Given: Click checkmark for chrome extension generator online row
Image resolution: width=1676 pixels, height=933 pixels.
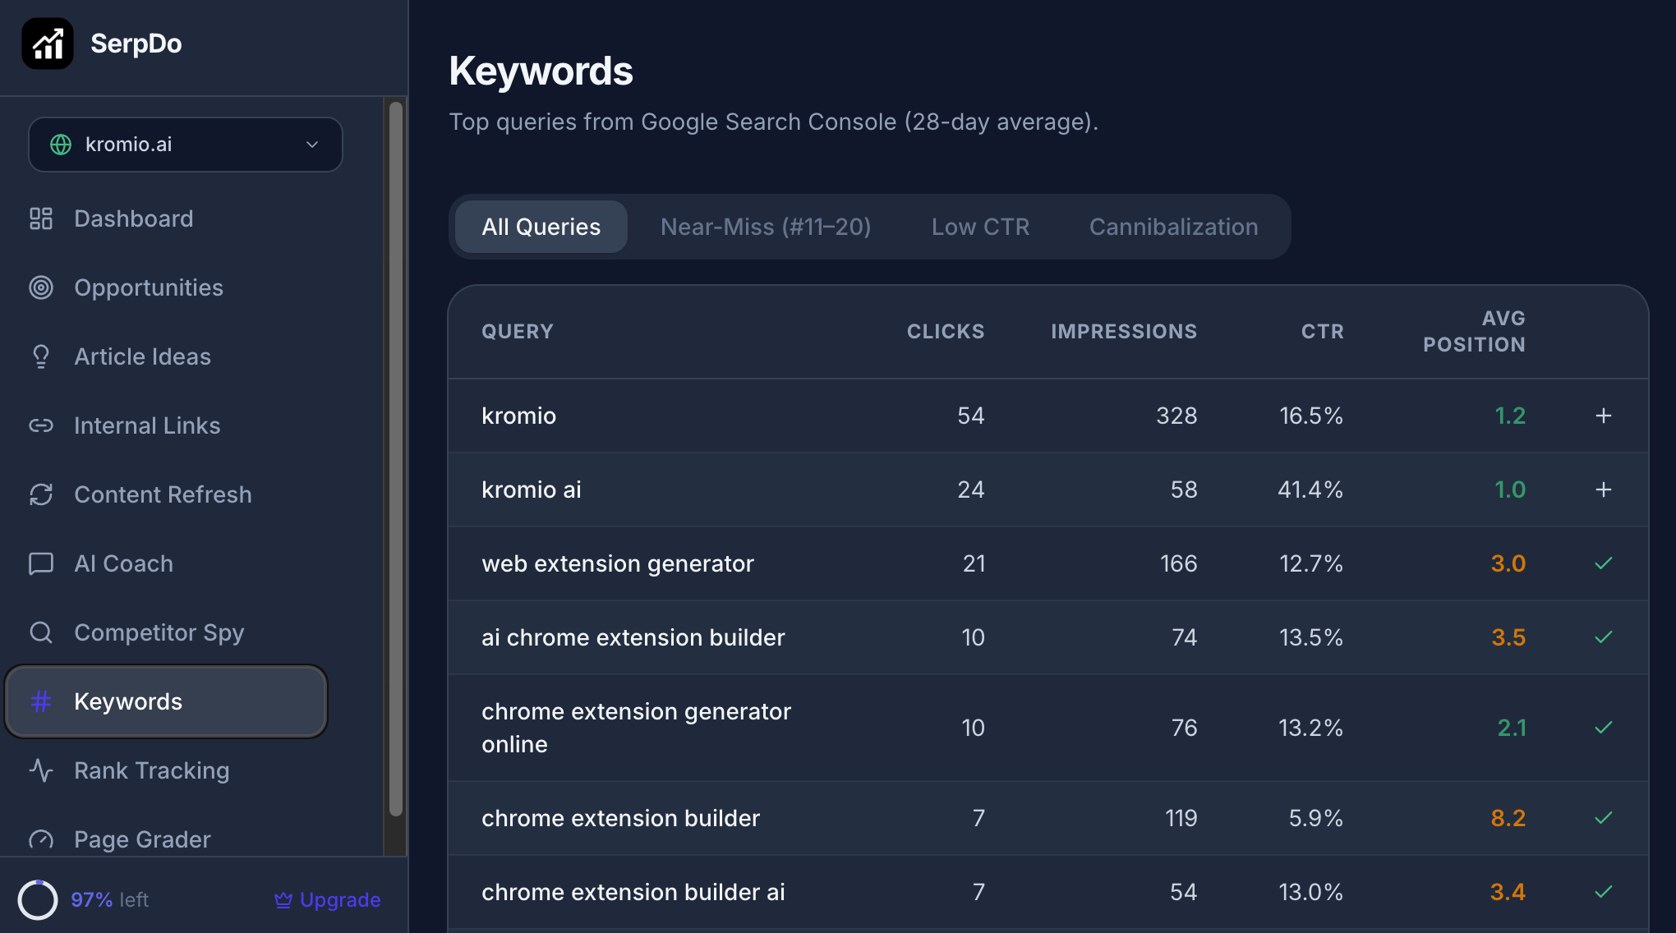Looking at the screenshot, I should 1604,728.
